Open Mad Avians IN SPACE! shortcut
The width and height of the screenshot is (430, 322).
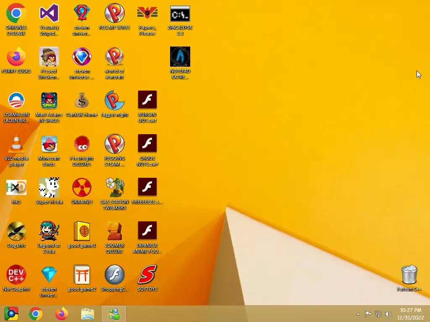pyautogui.click(x=49, y=100)
